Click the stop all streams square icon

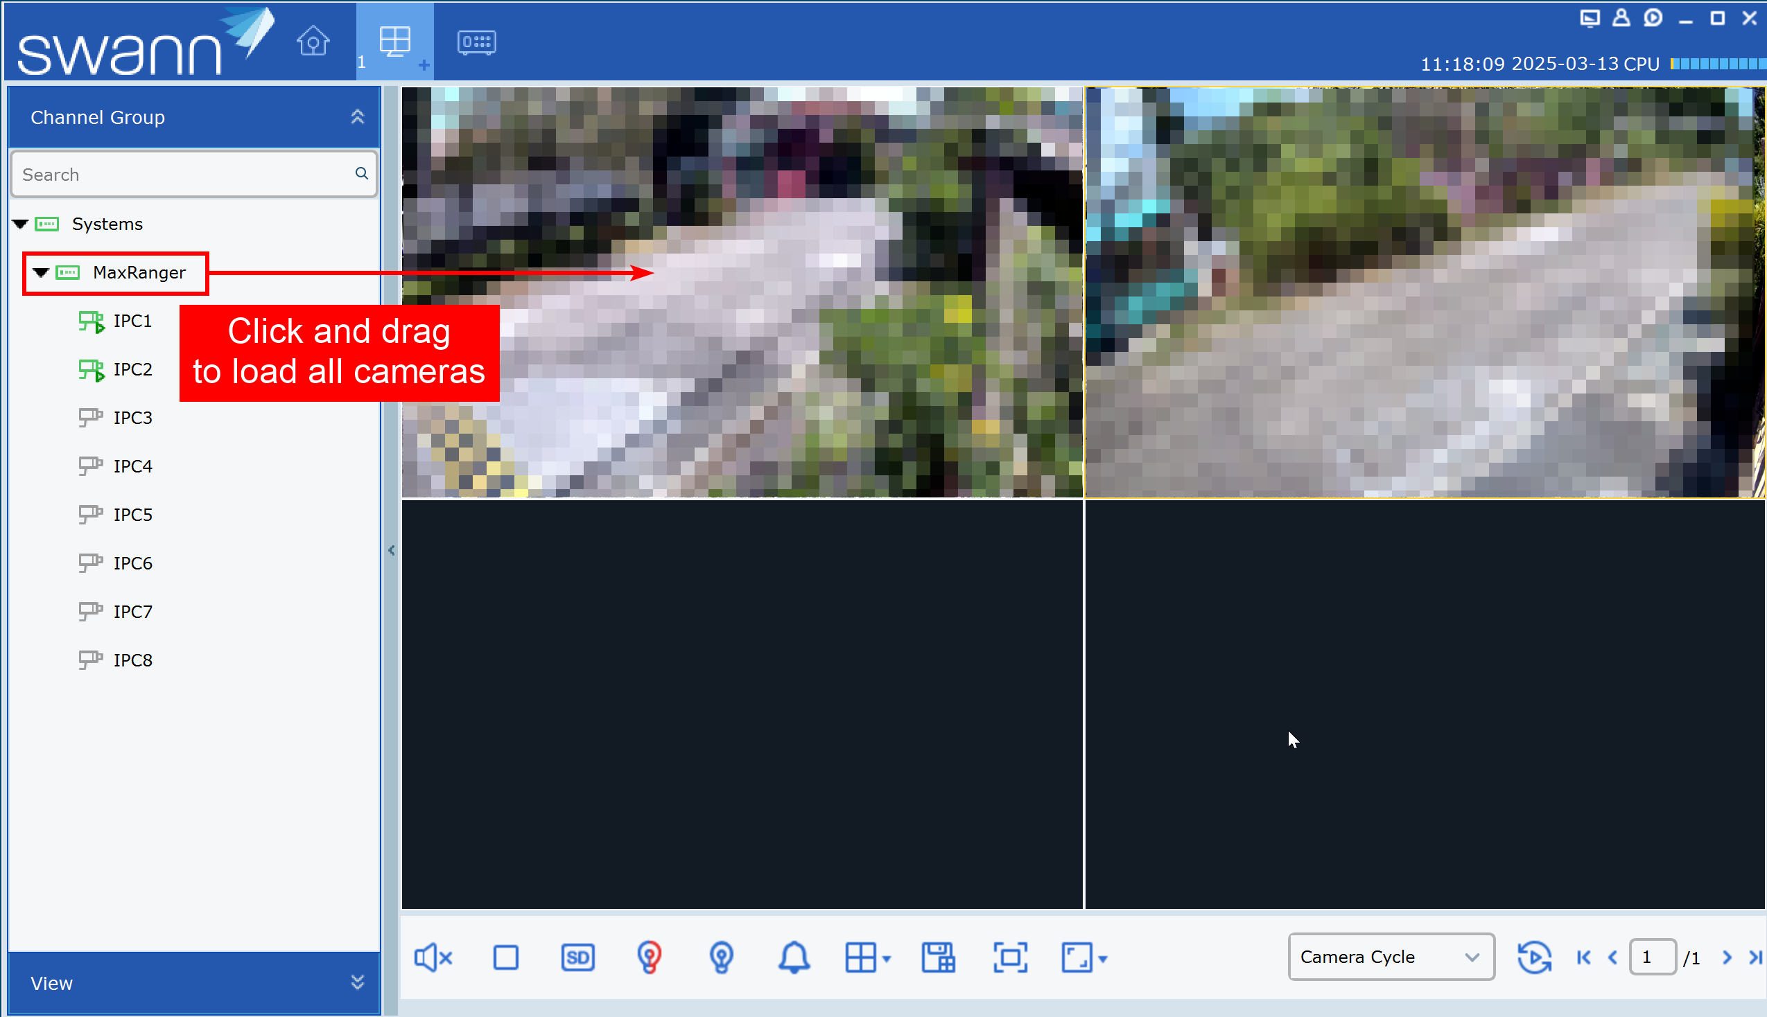click(506, 957)
